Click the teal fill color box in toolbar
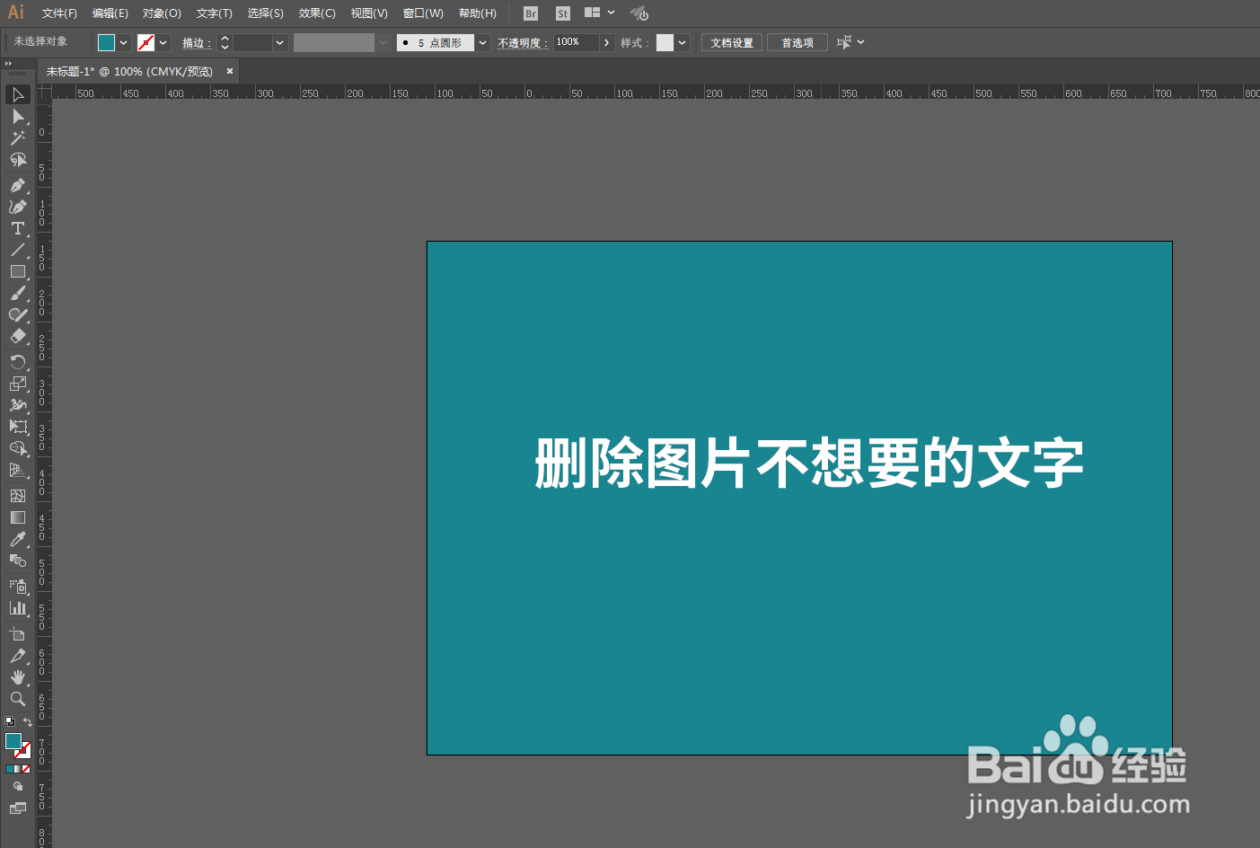 [x=13, y=741]
